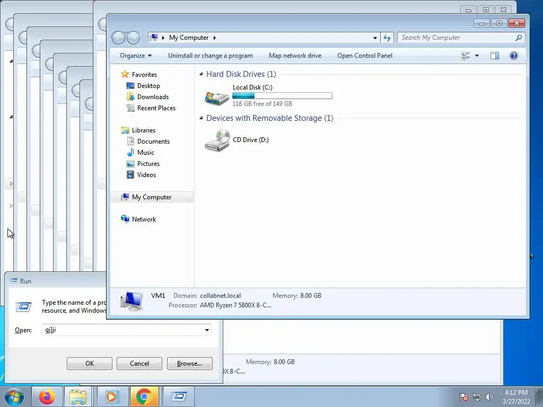Image resolution: width=543 pixels, height=407 pixels.
Task: Click Open Control Panel
Action: (365, 56)
